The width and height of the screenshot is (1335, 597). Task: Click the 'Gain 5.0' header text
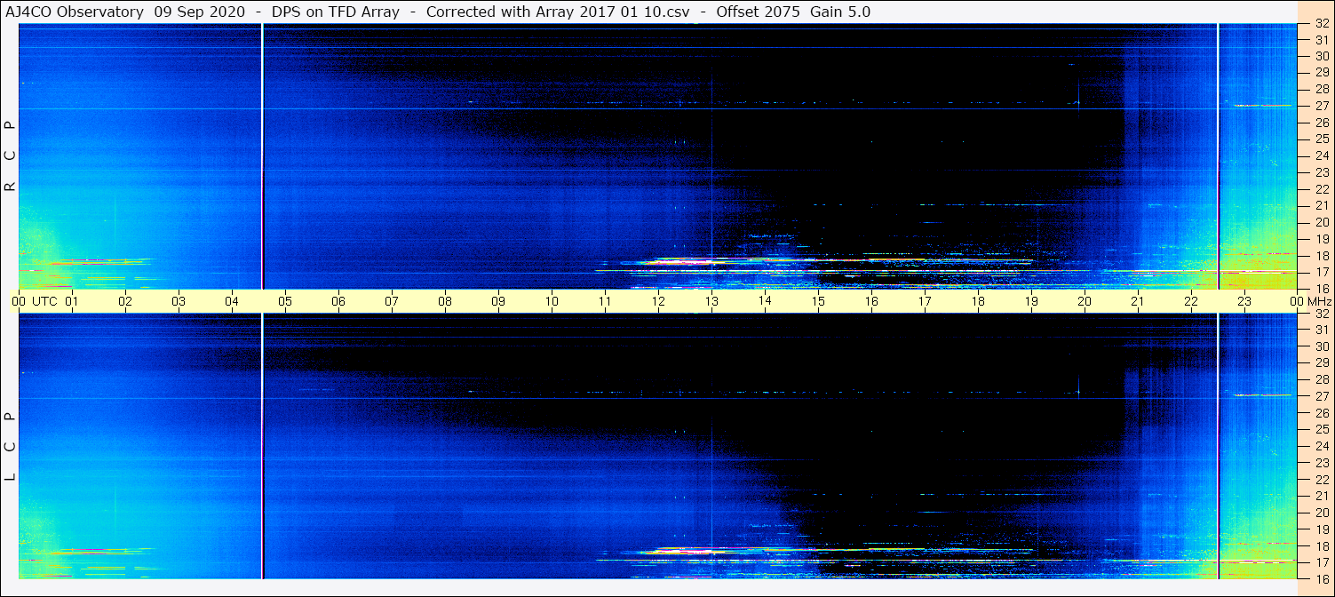(x=840, y=12)
